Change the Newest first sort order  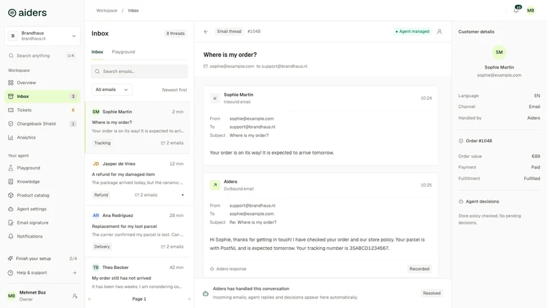[x=174, y=90]
